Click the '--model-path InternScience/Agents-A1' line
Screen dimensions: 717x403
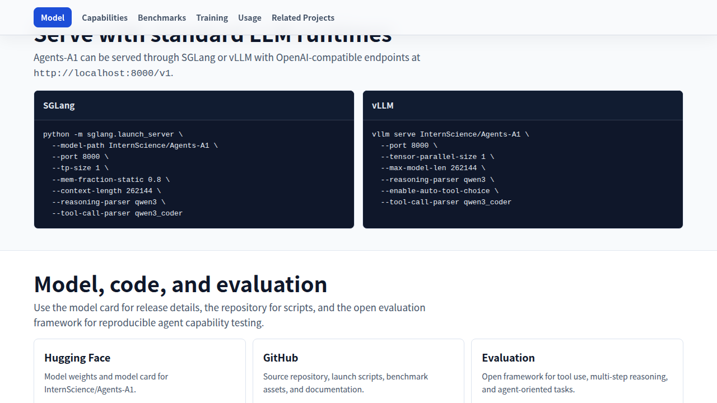[x=135, y=146]
